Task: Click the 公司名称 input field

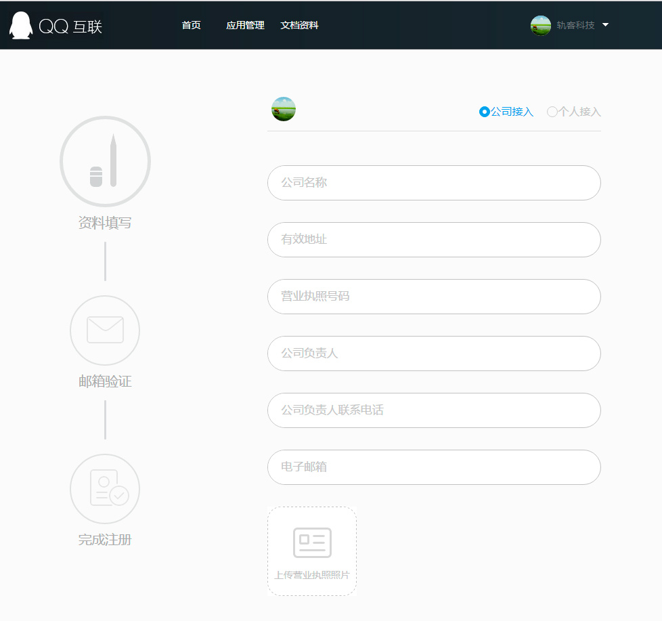Action: pos(434,183)
